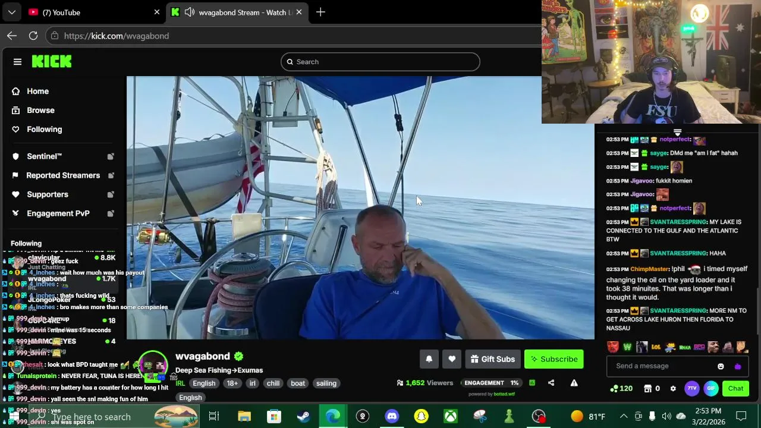Click the Subscribe button
The width and height of the screenshot is (761, 428).
point(554,359)
